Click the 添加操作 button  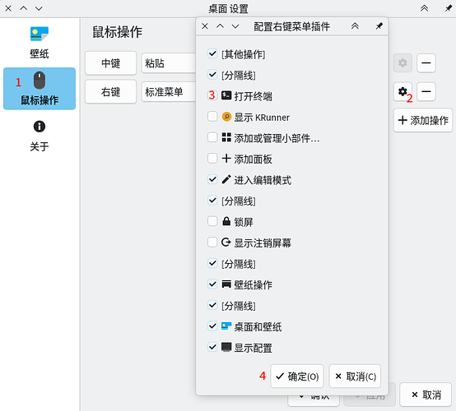(x=423, y=120)
